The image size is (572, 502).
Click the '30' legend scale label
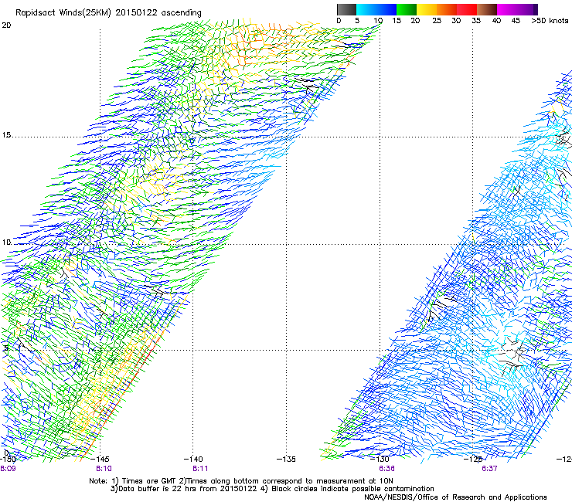(x=456, y=21)
